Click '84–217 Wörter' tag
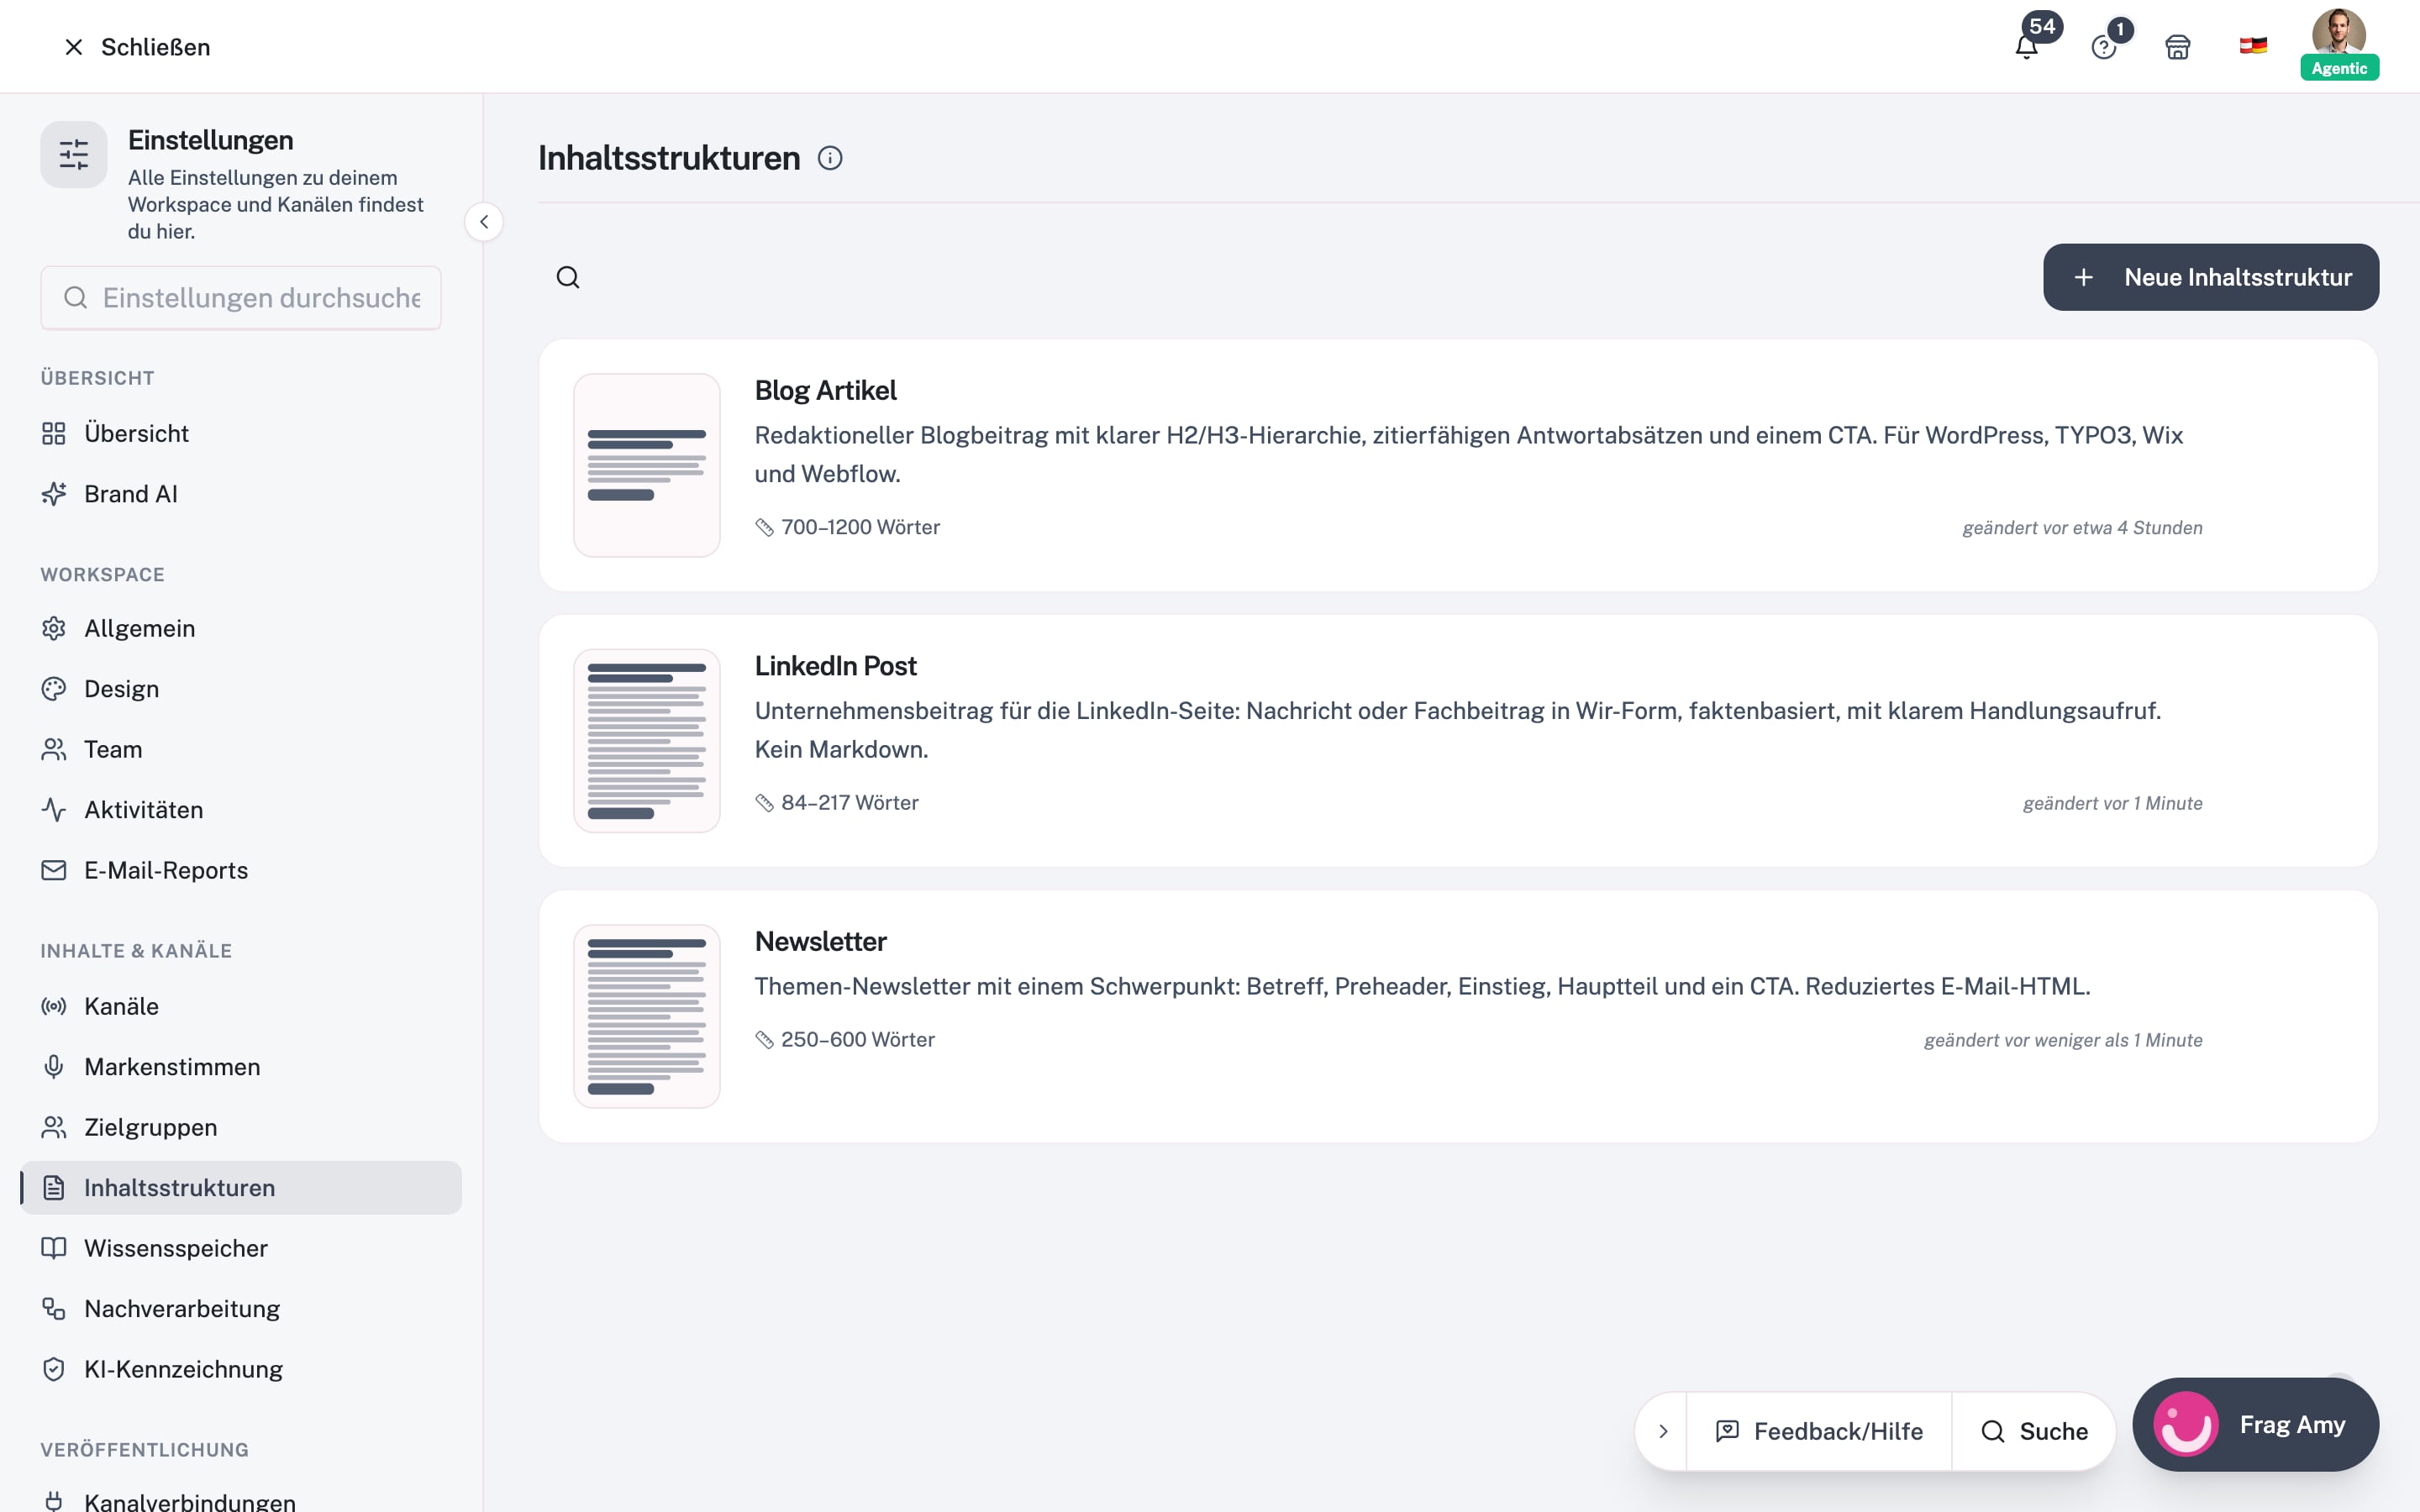The image size is (2420, 1512). 837,803
